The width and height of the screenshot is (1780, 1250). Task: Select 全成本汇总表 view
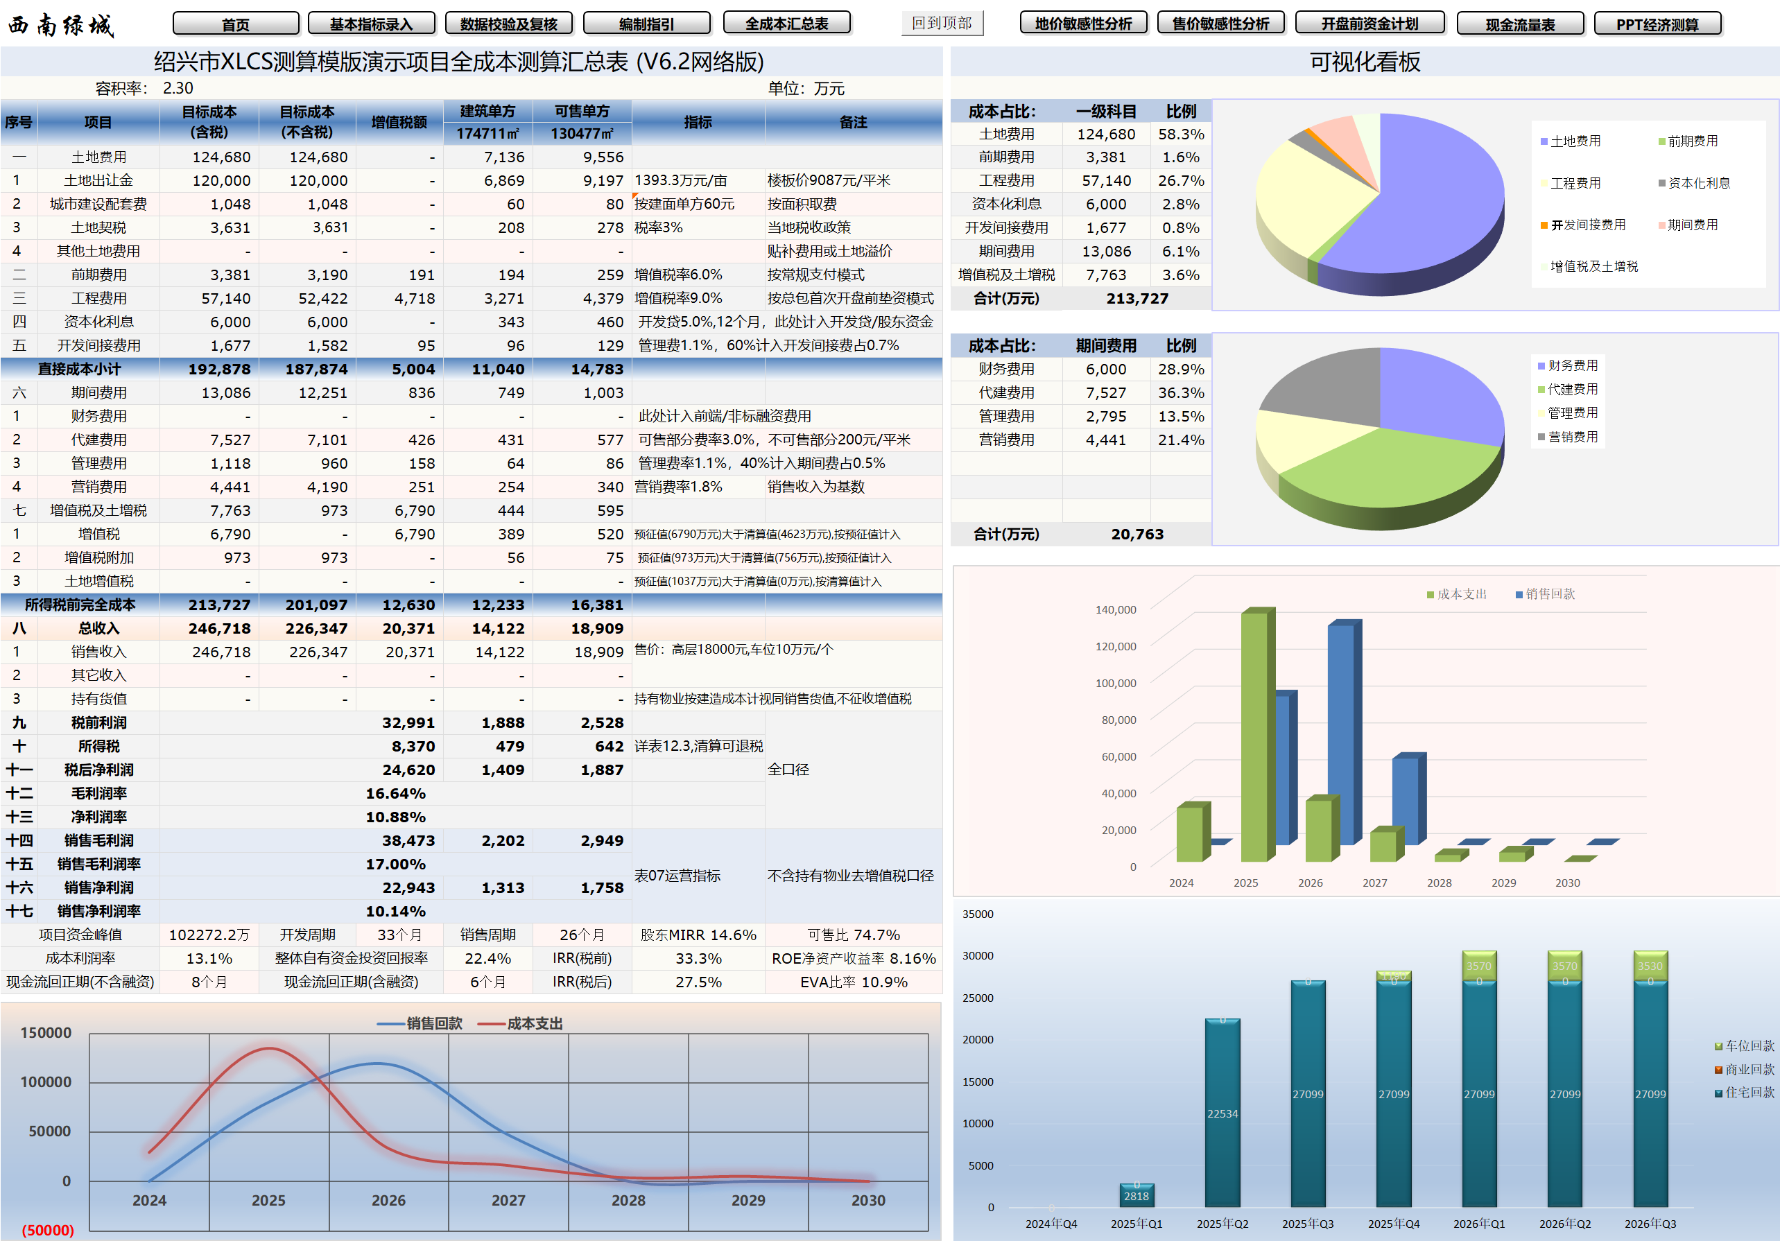coord(787,22)
